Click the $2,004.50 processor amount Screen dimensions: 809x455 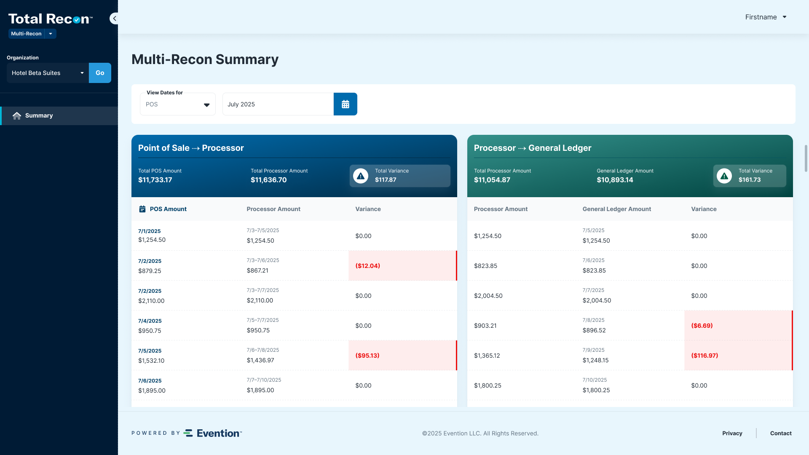pos(488,296)
